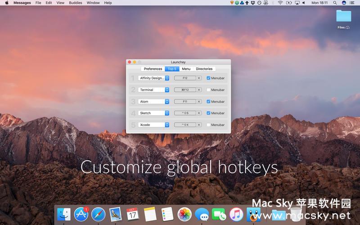
Task: Open the Trash in the dock
Action: point(296,215)
